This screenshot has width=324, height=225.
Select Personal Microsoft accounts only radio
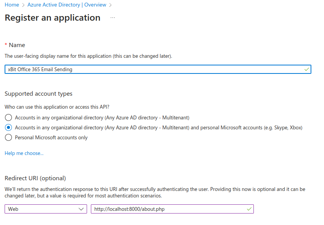pos(8,137)
